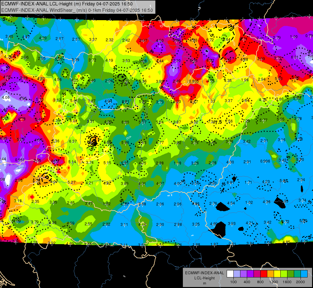Click the legend label 400

tap(247, 282)
